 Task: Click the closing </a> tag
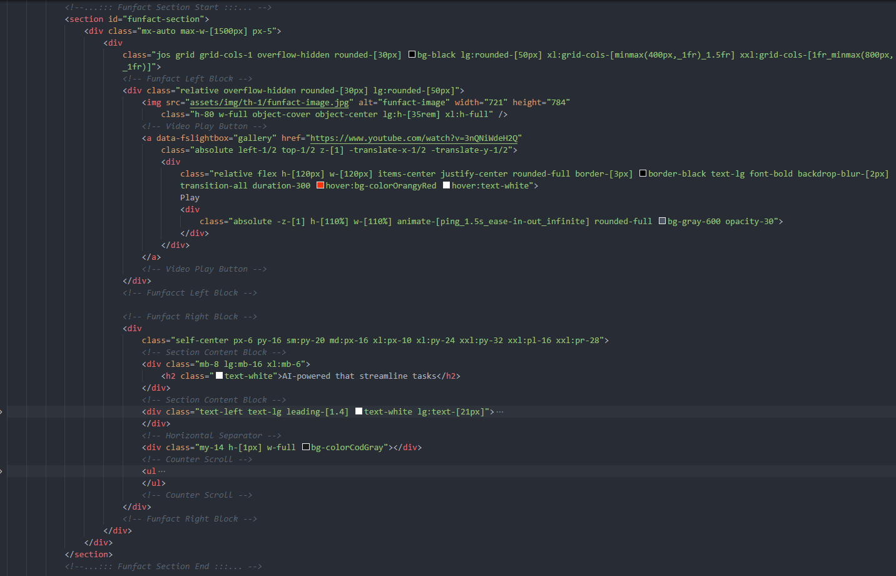click(151, 257)
